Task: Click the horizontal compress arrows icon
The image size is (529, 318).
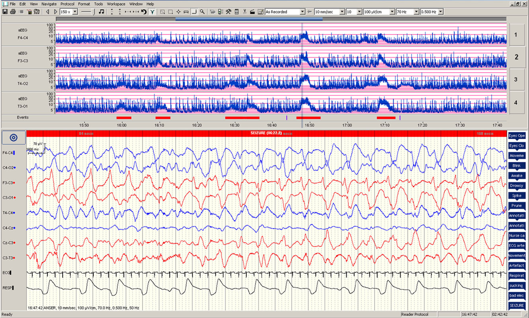Action: [x=127, y=12]
